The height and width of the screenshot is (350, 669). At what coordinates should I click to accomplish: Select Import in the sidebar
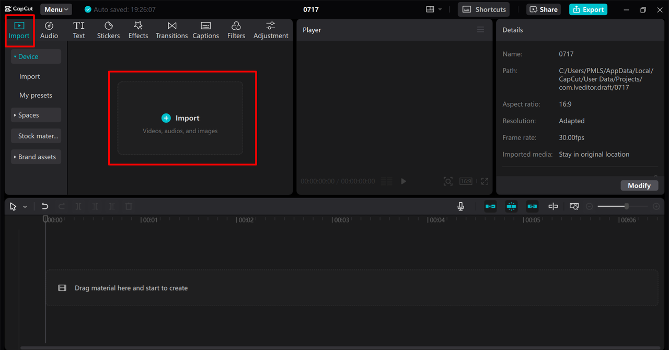(x=30, y=76)
